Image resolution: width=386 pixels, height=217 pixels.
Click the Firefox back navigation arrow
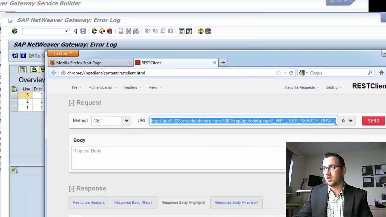point(54,73)
